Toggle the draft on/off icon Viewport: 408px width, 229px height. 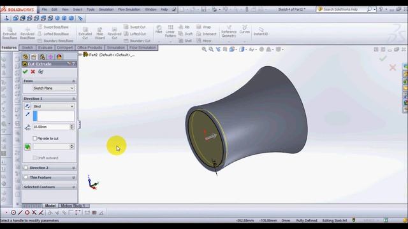click(x=27, y=147)
